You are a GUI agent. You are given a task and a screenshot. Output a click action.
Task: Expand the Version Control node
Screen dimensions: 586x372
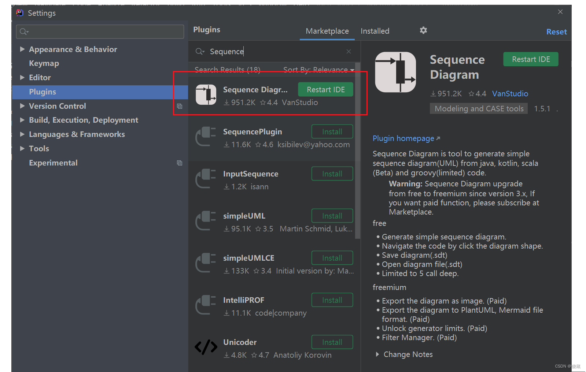click(x=22, y=106)
